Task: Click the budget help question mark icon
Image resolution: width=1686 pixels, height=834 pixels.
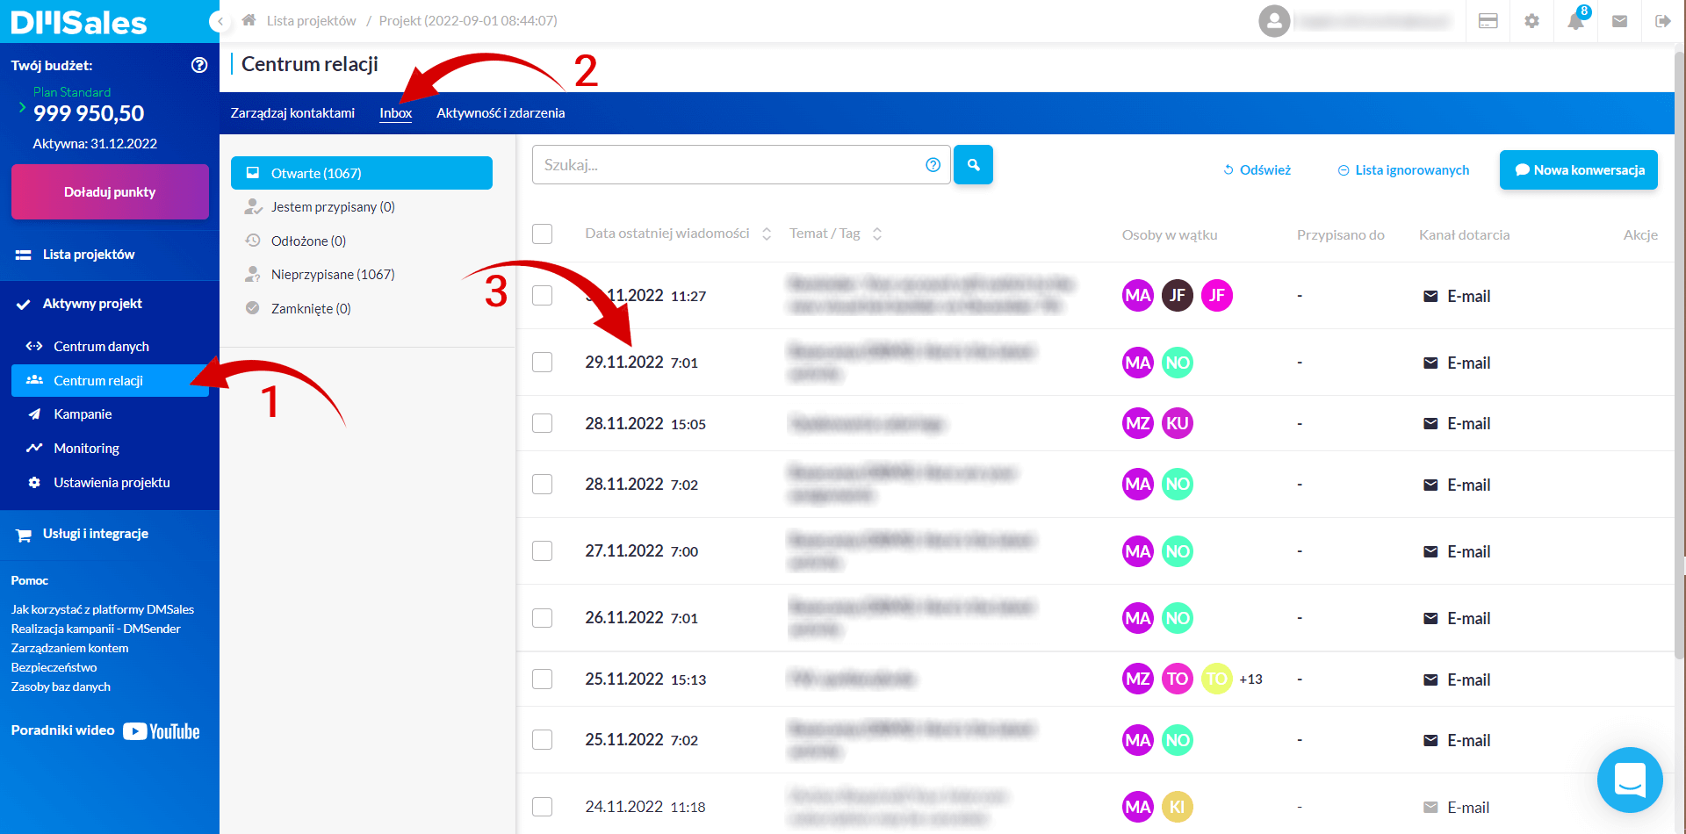Action: tap(199, 65)
